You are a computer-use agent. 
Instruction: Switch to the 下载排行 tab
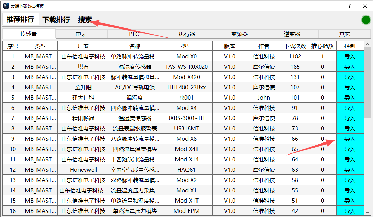pos(56,20)
